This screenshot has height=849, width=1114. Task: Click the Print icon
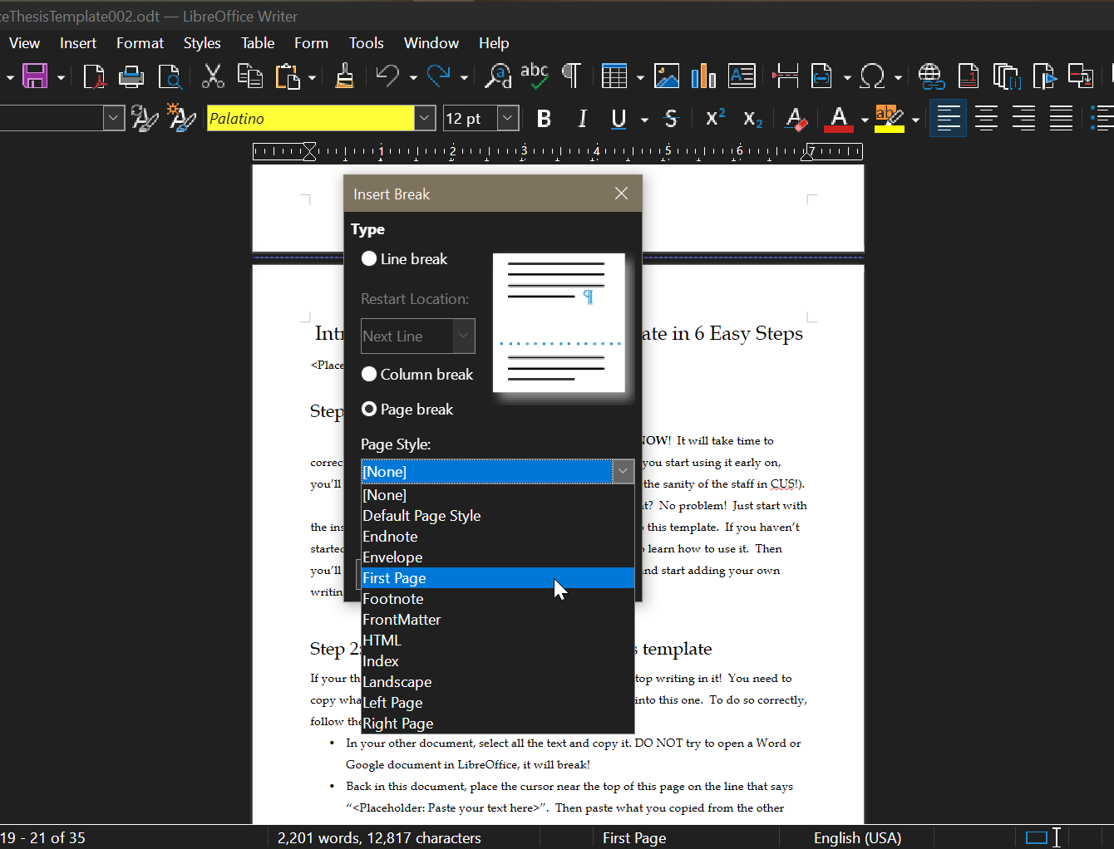click(131, 76)
